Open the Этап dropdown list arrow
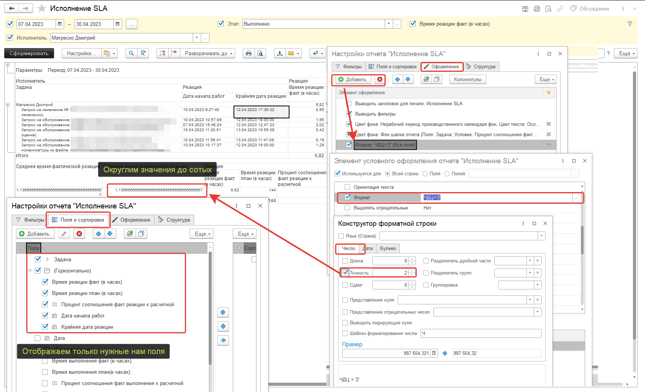This screenshot has width=645, height=392. [x=389, y=24]
